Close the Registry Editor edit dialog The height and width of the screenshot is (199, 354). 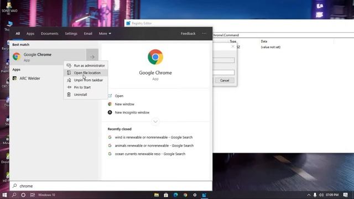pos(233,46)
